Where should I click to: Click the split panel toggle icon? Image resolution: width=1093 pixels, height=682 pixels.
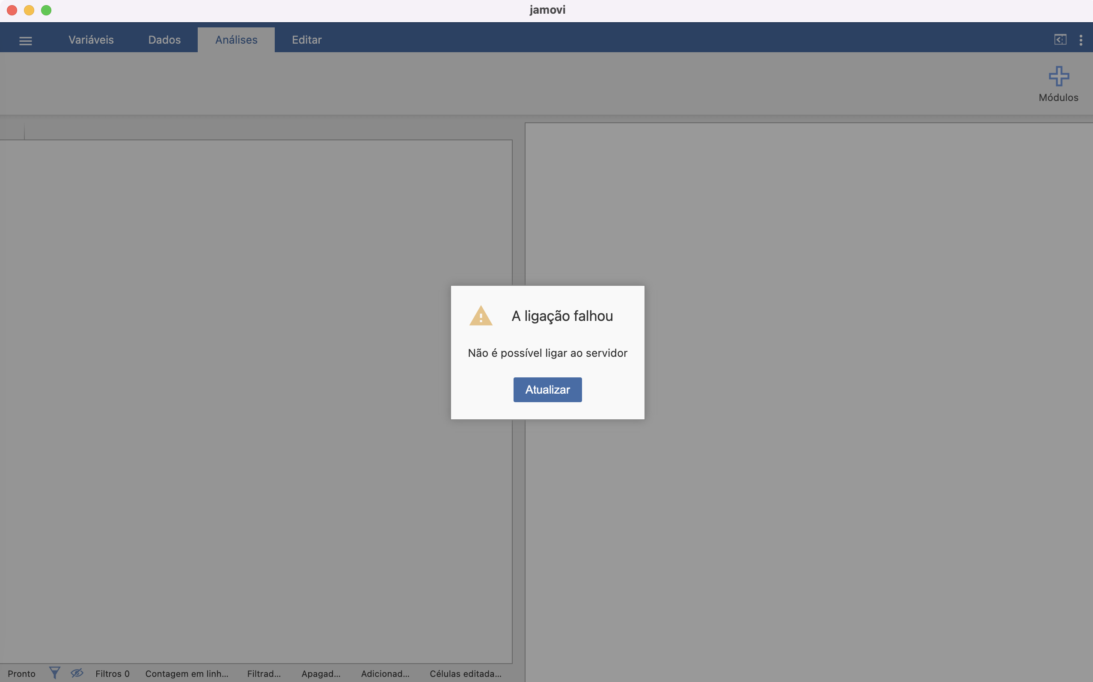coord(1061,39)
